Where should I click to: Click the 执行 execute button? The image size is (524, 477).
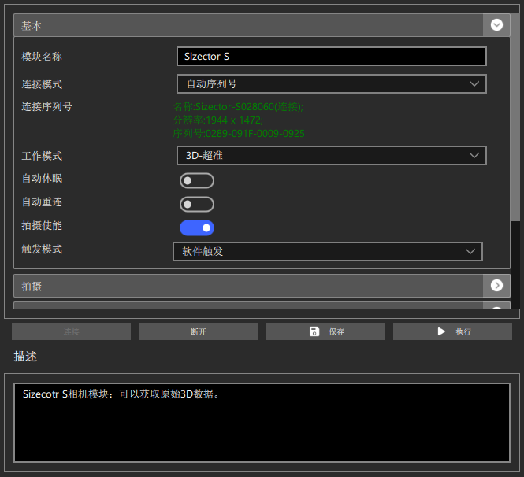pyautogui.click(x=452, y=331)
